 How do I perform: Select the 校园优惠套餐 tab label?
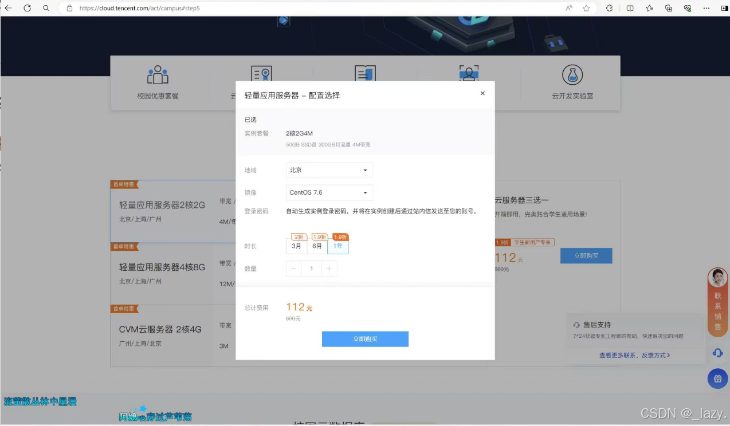158,96
